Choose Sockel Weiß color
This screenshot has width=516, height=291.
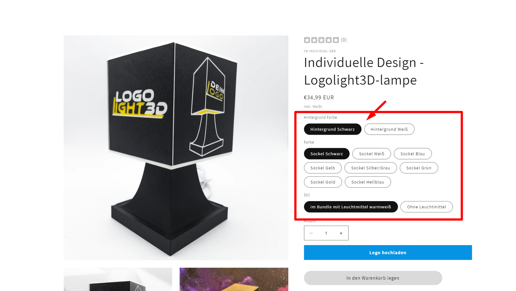click(372, 154)
